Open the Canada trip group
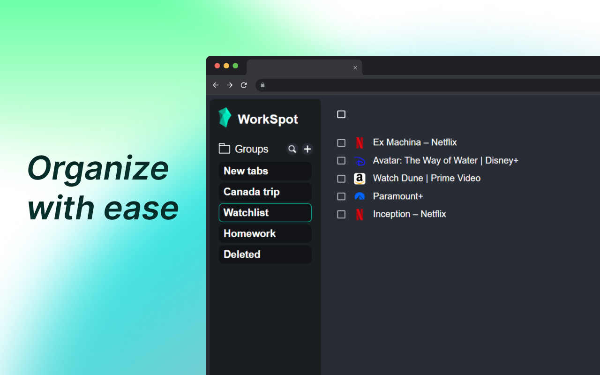Image resolution: width=600 pixels, height=375 pixels. [x=265, y=192]
